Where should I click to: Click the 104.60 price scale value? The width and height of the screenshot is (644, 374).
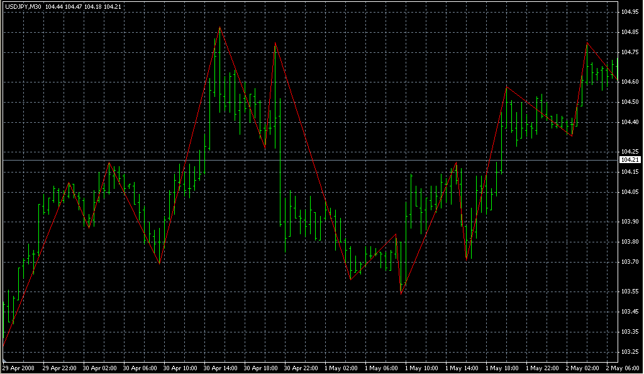630,82
